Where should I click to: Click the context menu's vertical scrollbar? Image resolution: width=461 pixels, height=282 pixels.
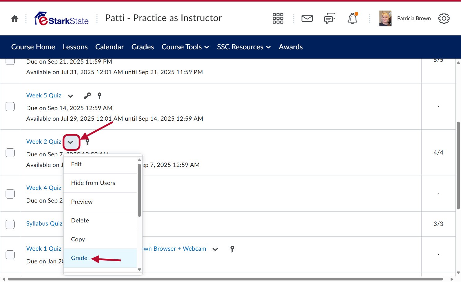tap(139, 190)
